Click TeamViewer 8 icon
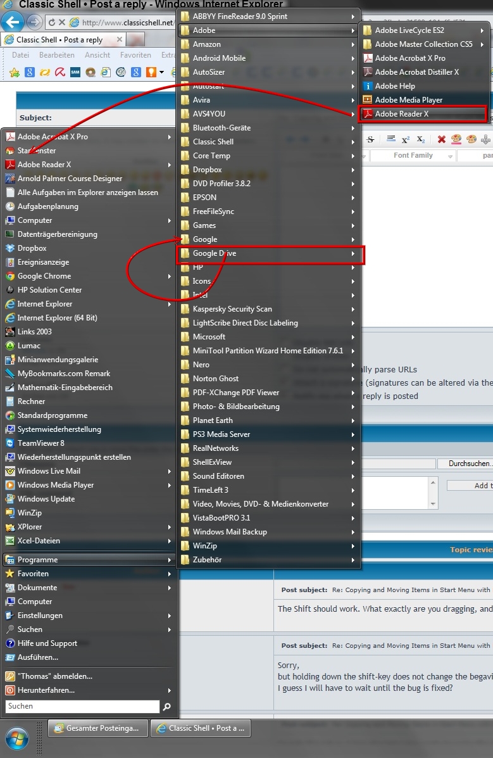Screen dimensions: 493x758 click(x=9, y=443)
